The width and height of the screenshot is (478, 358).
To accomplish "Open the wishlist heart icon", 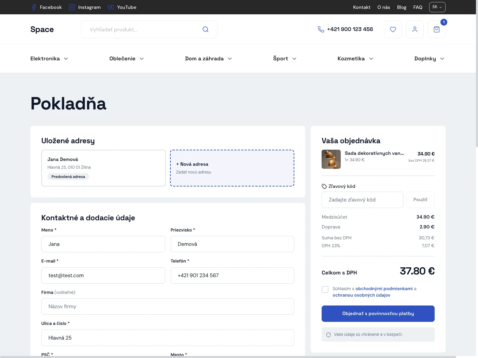I will [x=393, y=29].
